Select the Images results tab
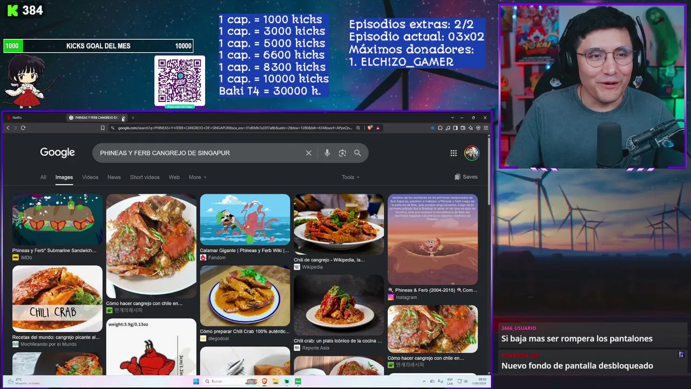Screen dimensions: 691x389 pyautogui.click(x=64, y=177)
